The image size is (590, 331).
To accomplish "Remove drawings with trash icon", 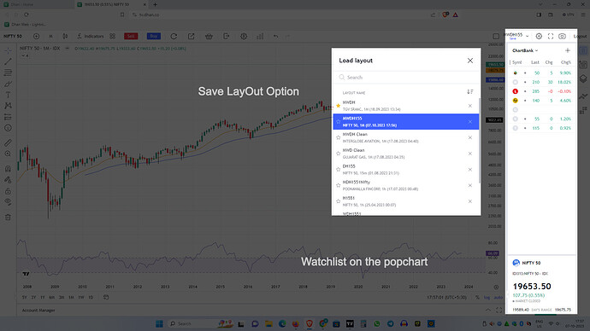I will pyautogui.click(x=8, y=218).
